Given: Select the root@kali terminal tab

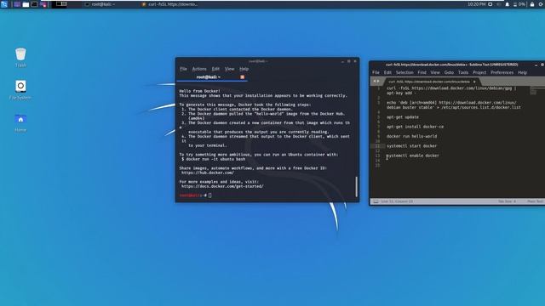Looking at the screenshot, I should (212, 77).
